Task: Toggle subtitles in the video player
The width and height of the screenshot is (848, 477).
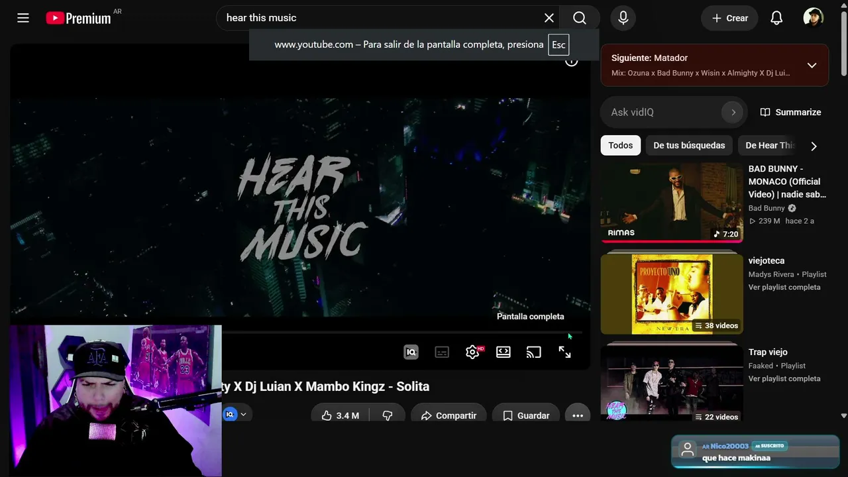Action: [442, 352]
